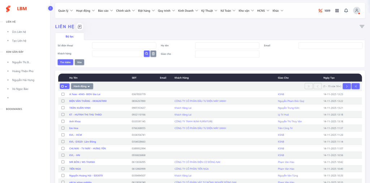
Task: Click the search icon beside Khách hàng field
Action: click(146, 54)
